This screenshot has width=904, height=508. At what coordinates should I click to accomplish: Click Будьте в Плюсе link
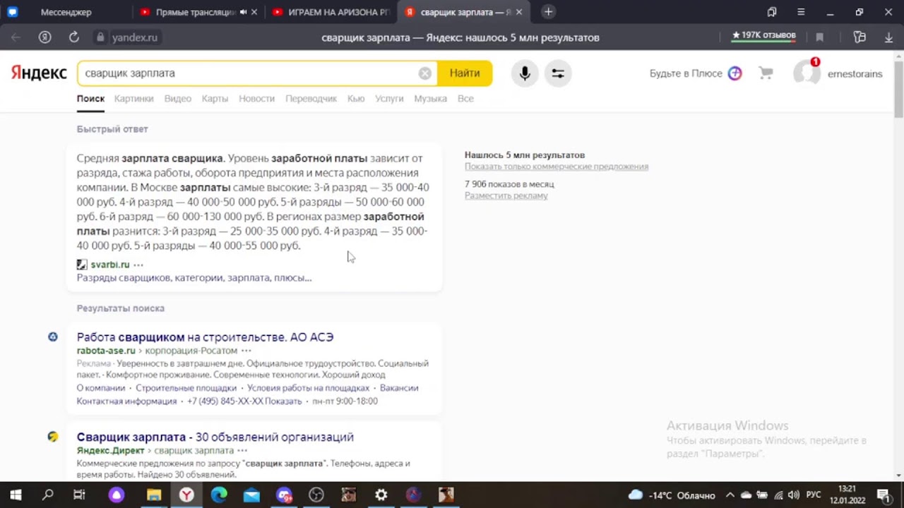(695, 73)
